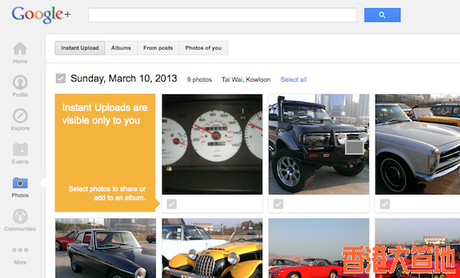Open the yellow vintage roadster photo
The height and width of the screenshot is (278, 460).
click(x=212, y=248)
